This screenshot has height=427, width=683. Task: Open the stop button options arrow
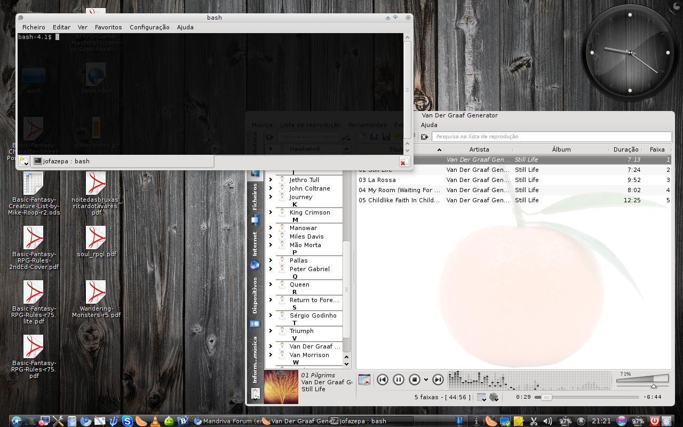coord(426,380)
